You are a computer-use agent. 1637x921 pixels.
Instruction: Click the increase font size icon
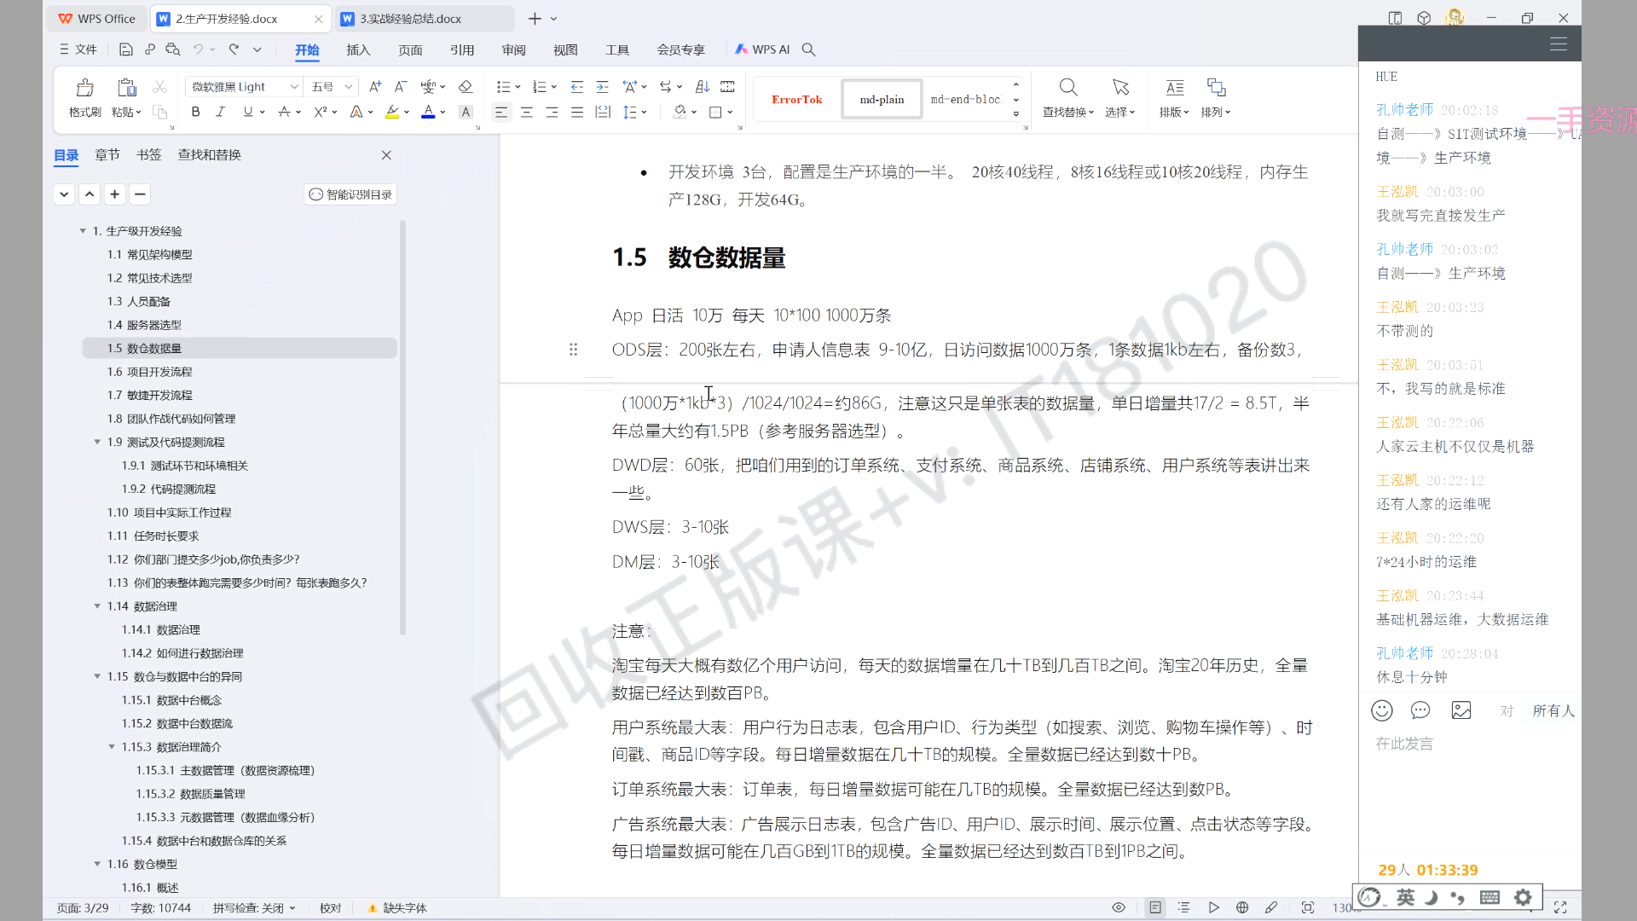click(375, 87)
